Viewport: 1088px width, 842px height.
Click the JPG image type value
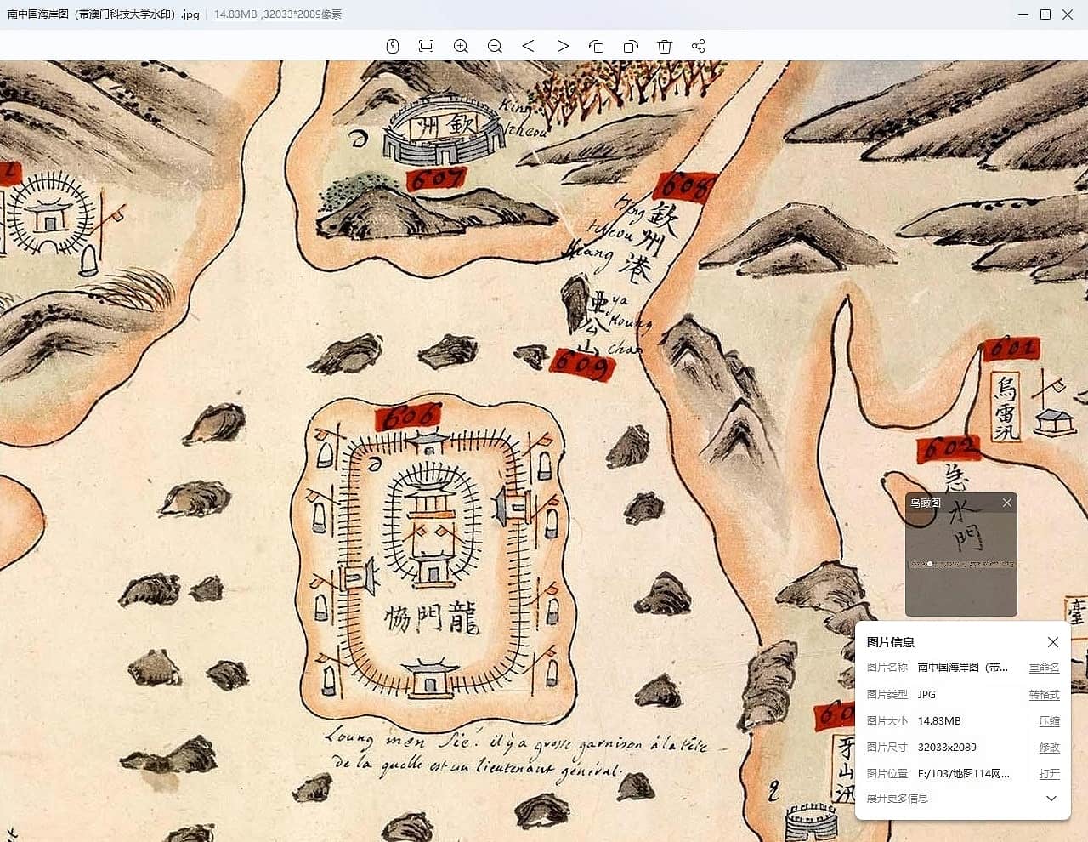pyautogui.click(x=926, y=695)
